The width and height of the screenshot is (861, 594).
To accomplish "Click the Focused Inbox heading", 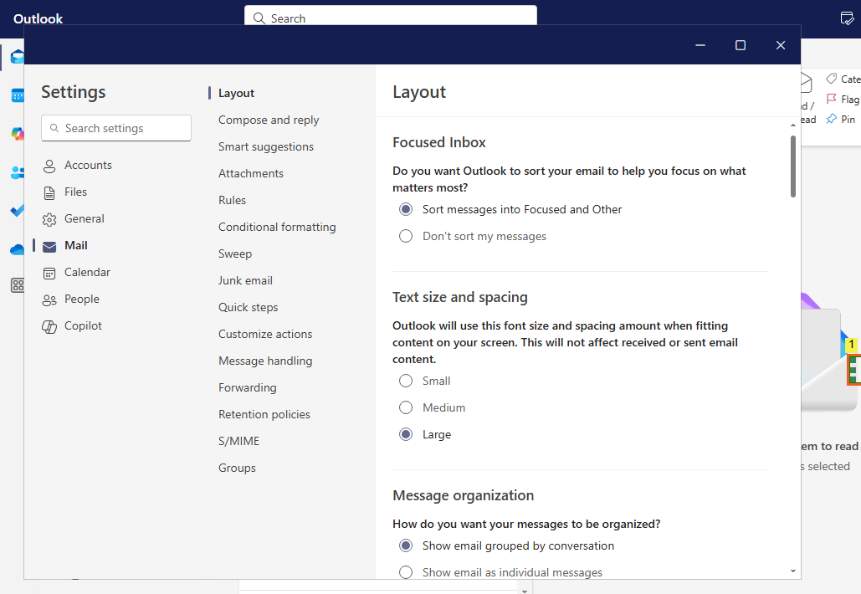I will [x=438, y=143].
